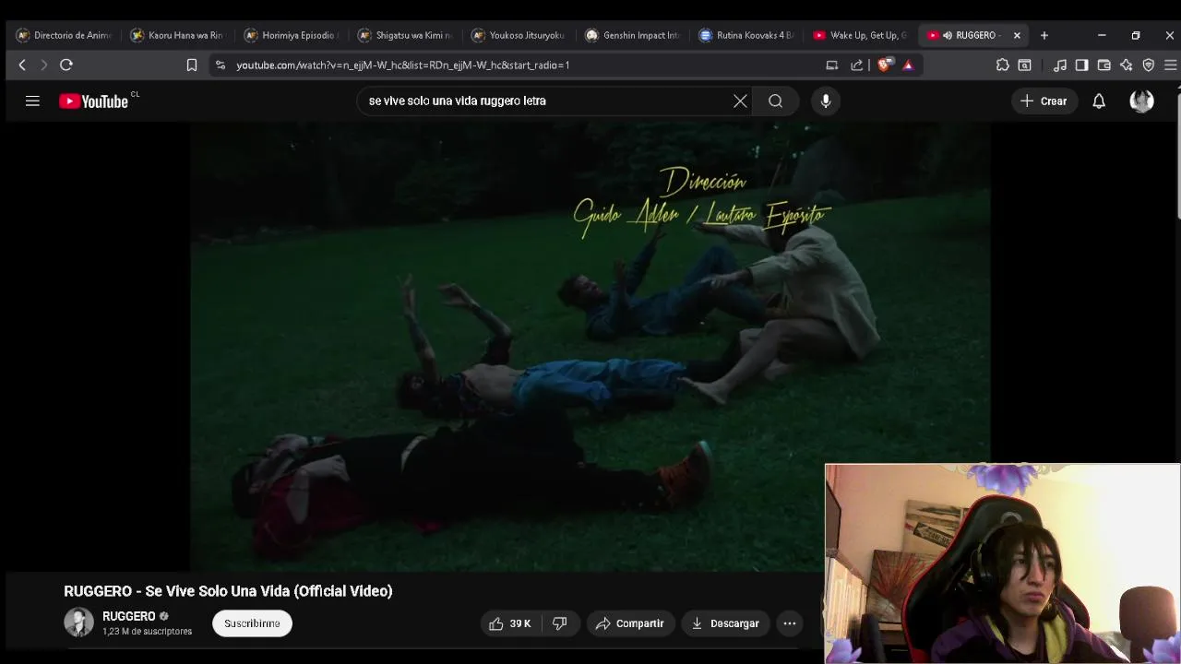1181x664 pixels.
Task: Click the YouTube address bar URL
Action: point(402,65)
